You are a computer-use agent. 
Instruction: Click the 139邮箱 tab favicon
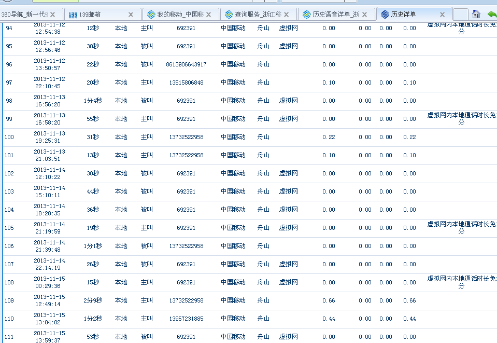pos(73,15)
